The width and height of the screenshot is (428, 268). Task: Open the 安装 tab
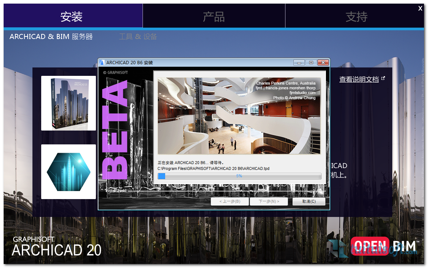click(x=73, y=16)
